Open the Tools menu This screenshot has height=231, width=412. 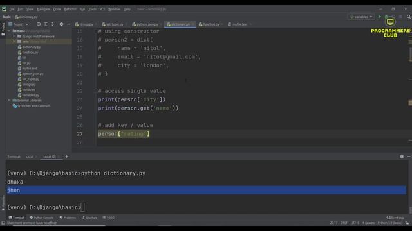[92, 9]
